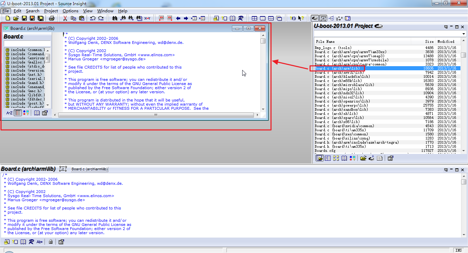Image resolution: width=468 pixels, height=253 pixels.
Task: Select Board.c (arch\mips\lib) in file list
Action: point(387,89)
